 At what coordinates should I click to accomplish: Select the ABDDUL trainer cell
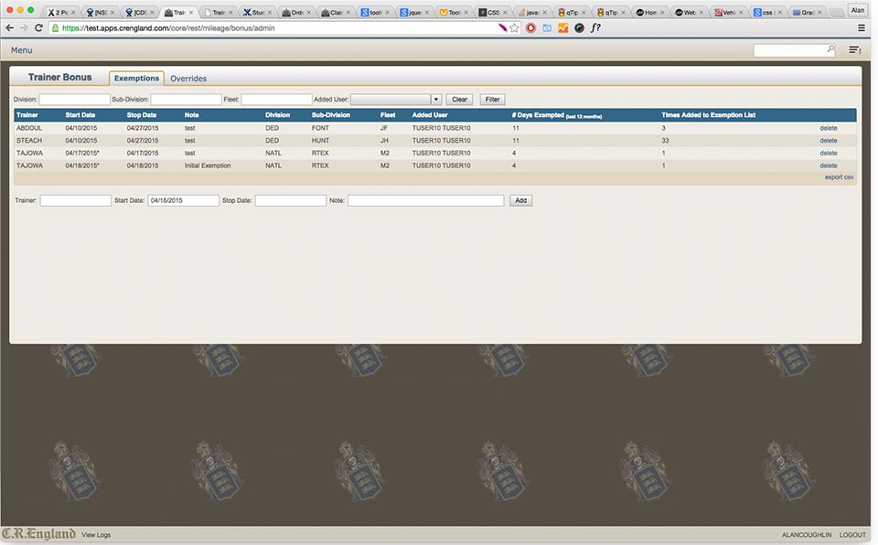[x=29, y=128]
